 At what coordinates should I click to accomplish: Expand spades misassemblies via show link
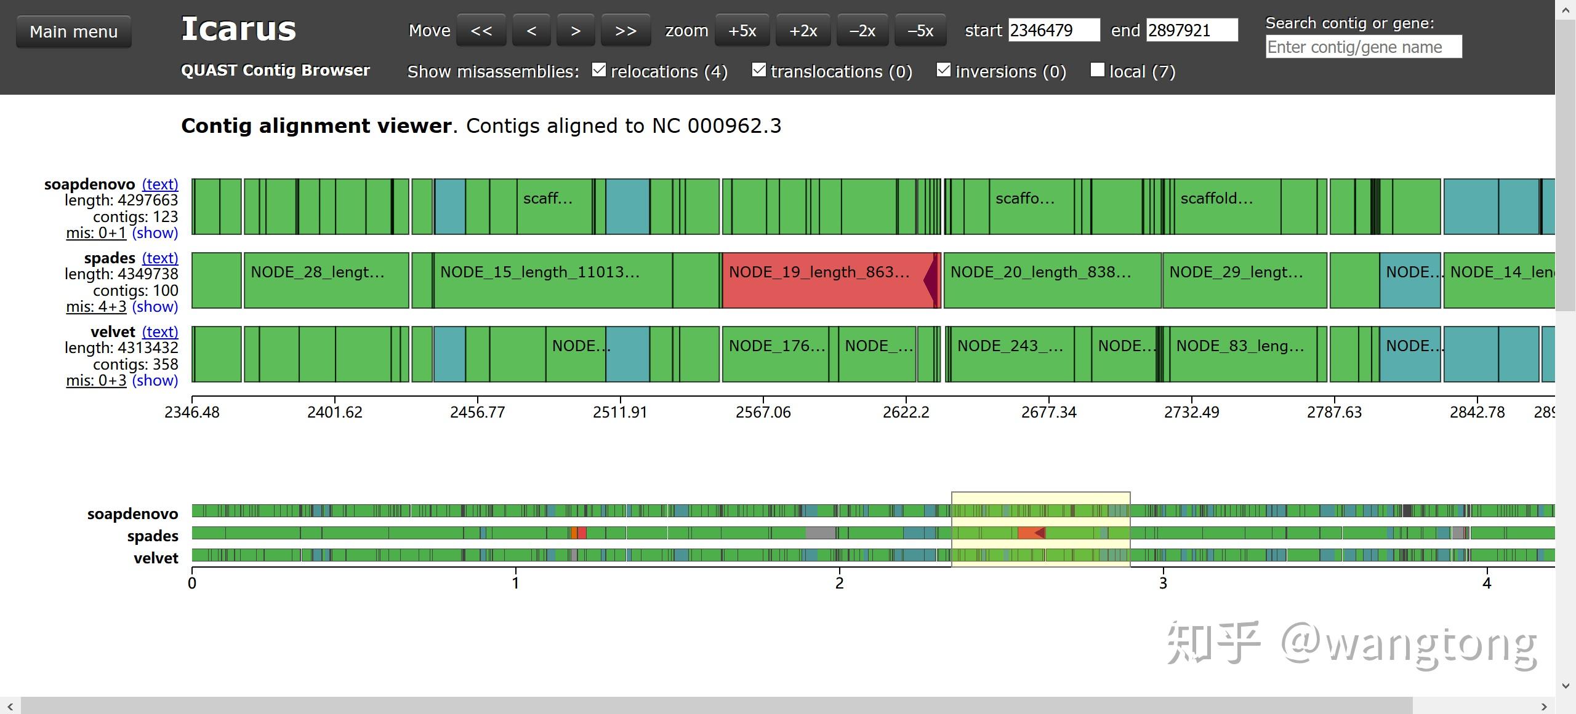click(x=155, y=307)
